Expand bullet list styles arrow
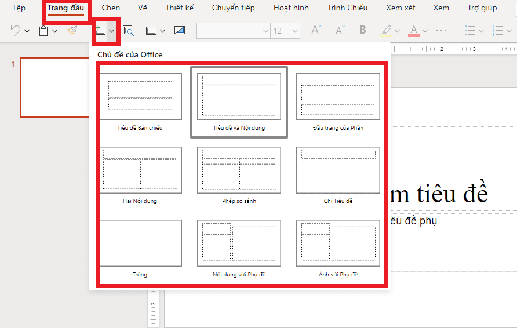This screenshot has height=328, width=517. pyautogui.click(x=481, y=31)
